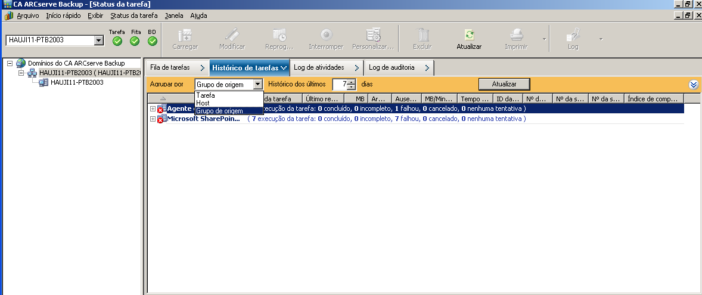Image resolution: width=702 pixels, height=295 pixels.
Task: Select the Microsoft SharePoint job summary text
Action: (386, 119)
